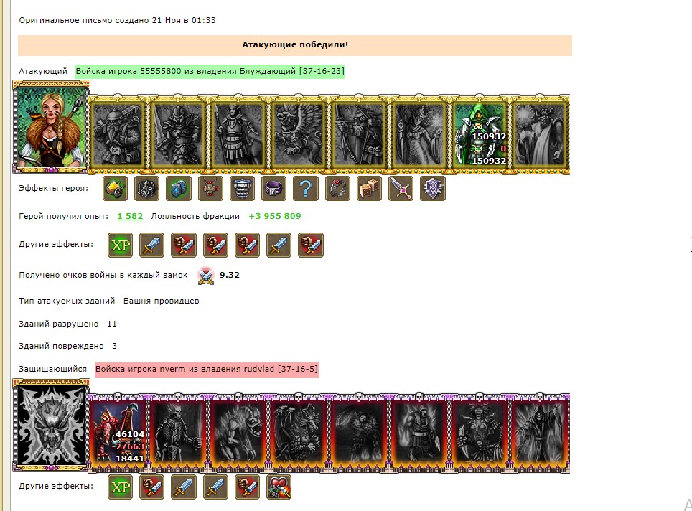692x511 pixels.
Task: Click the green hooded unit card 150932
Action: (480, 134)
